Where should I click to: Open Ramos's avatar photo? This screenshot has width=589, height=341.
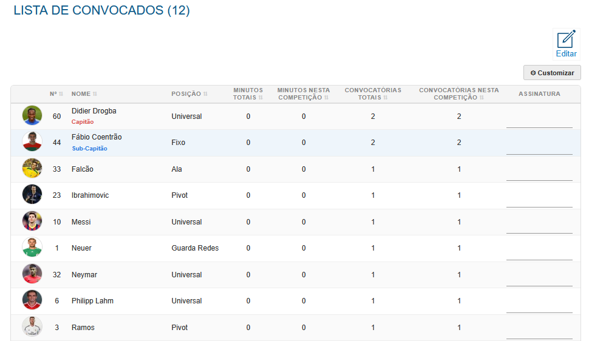(x=32, y=326)
